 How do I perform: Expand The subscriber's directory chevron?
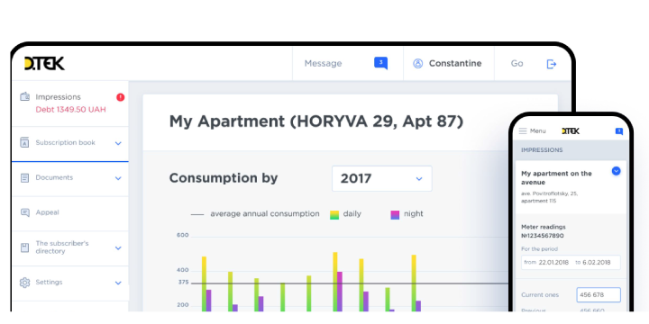[118, 248]
